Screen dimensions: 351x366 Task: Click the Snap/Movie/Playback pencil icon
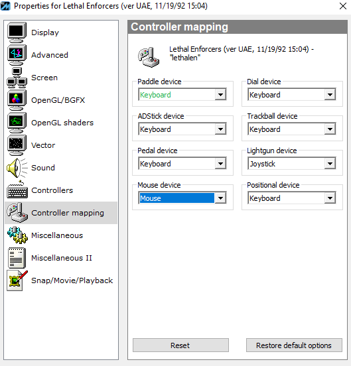(x=17, y=280)
